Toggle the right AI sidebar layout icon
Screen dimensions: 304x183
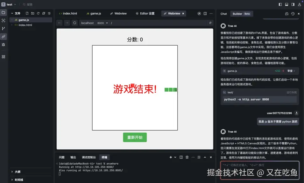(293, 4)
